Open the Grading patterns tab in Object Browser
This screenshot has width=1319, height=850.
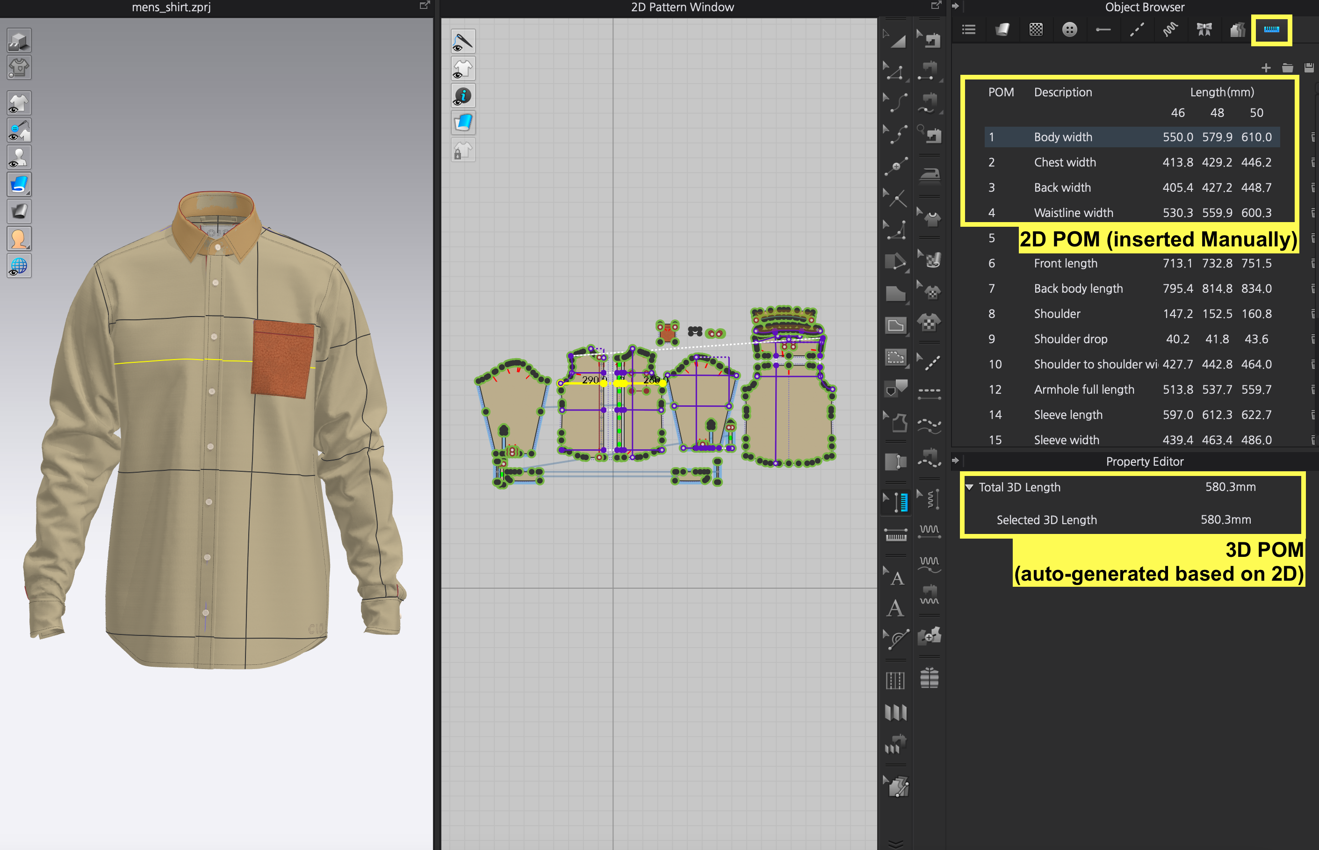(x=1237, y=30)
